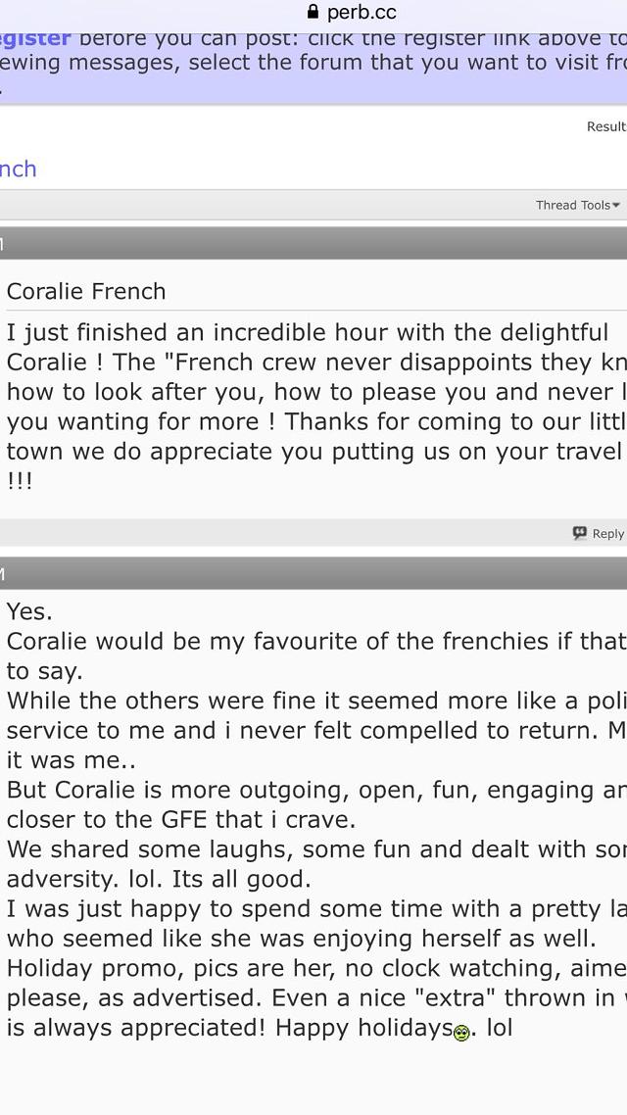Click the Reply button under first post

(599, 533)
